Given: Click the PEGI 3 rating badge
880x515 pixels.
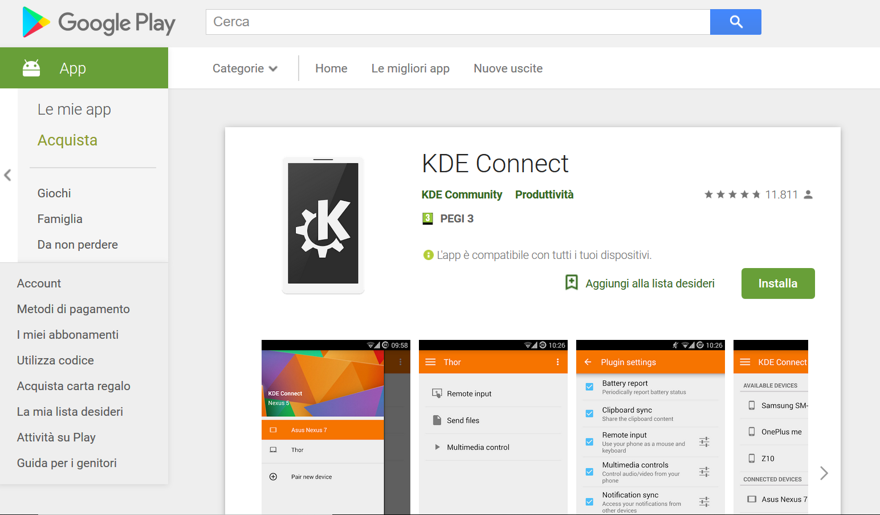Looking at the screenshot, I should [427, 218].
